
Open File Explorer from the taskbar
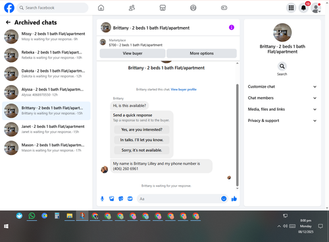coord(70,216)
